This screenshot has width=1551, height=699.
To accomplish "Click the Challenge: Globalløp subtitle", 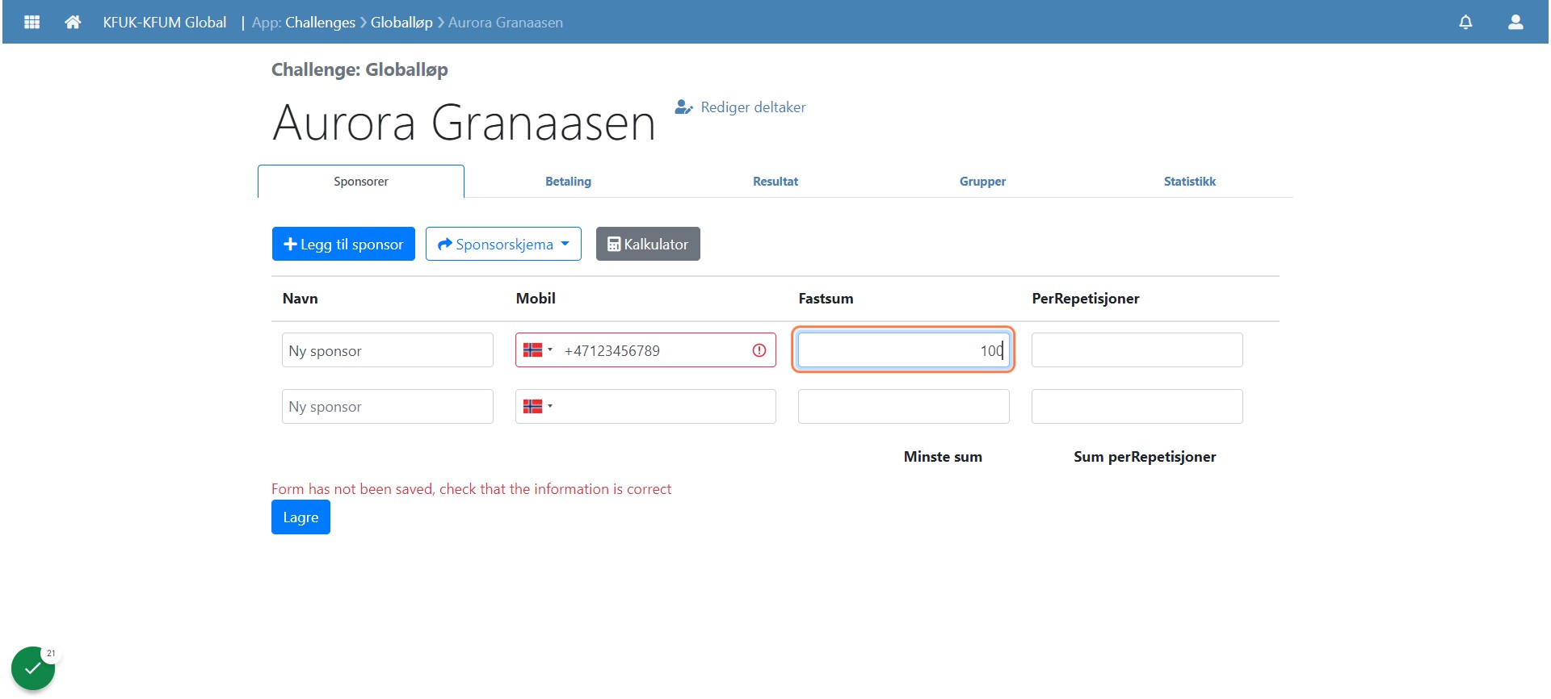I will click(x=359, y=70).
